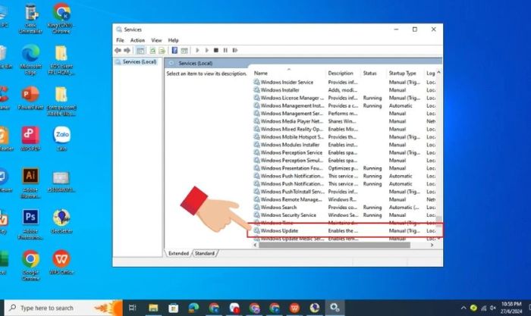Open the Action menu

pos(137,40)
